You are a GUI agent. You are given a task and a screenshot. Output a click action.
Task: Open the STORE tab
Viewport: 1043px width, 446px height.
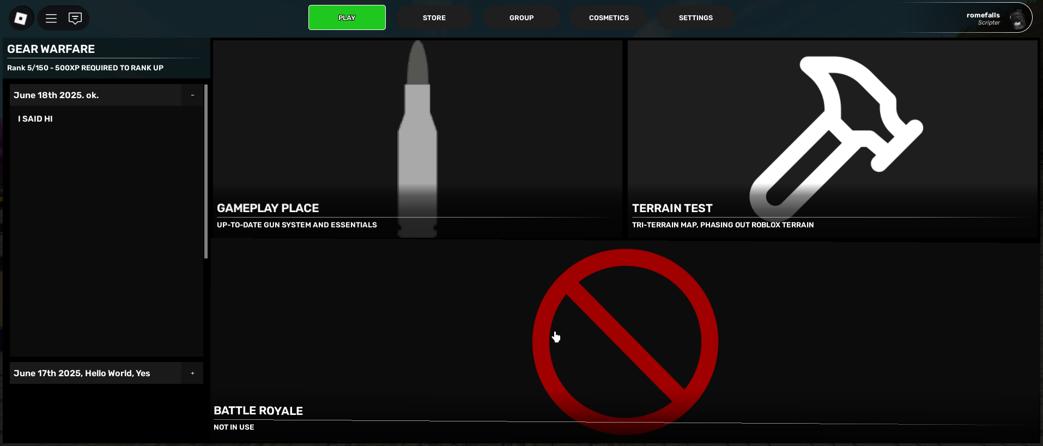click(x=434, y=17)
